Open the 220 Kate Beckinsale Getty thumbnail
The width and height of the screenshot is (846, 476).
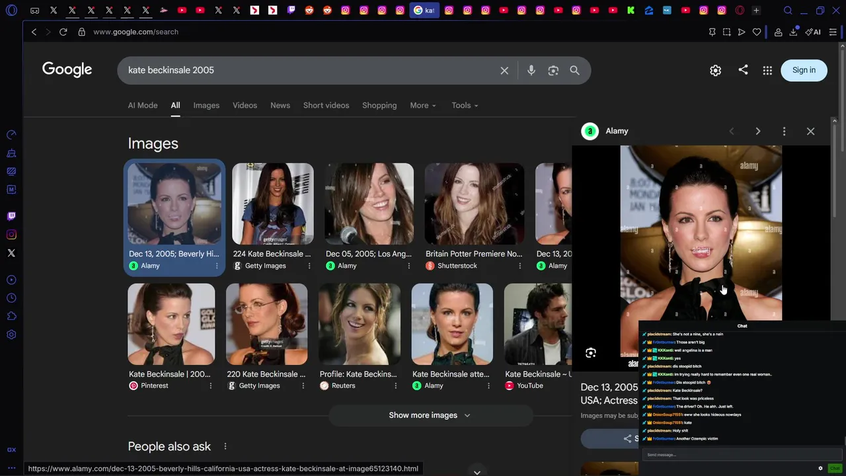[x=266, y=324]
